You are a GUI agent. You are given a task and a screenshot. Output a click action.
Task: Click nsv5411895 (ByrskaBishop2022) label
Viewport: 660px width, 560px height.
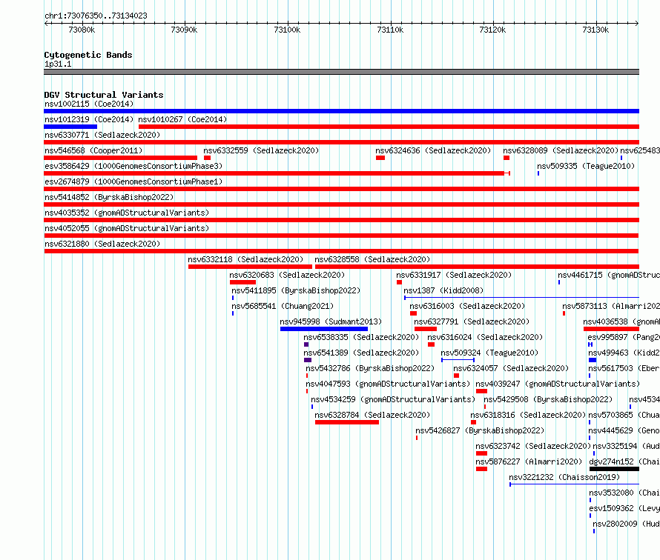(x=296, y=290)
